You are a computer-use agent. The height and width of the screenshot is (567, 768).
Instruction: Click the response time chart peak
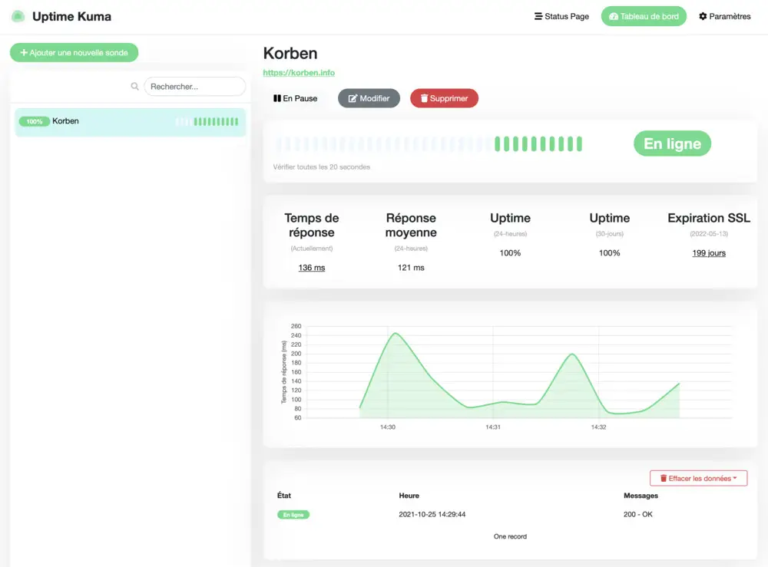pos(394,333)
